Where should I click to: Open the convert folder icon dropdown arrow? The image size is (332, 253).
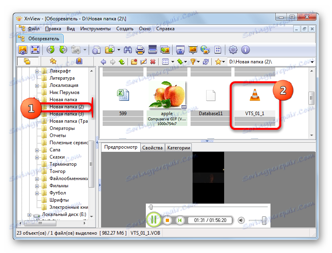[119, 50]
